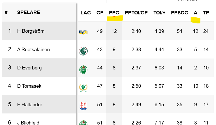Open player A Ruotsalainen

click(x=33, y=50)
